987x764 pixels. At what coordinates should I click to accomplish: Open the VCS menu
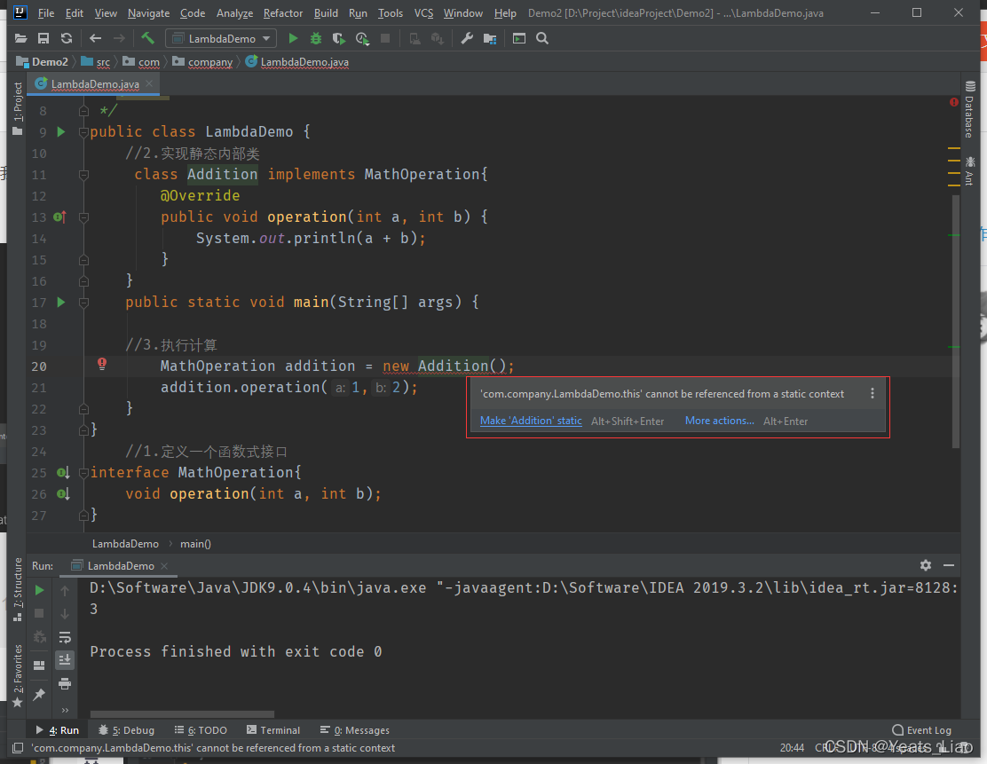coord(423,13)
